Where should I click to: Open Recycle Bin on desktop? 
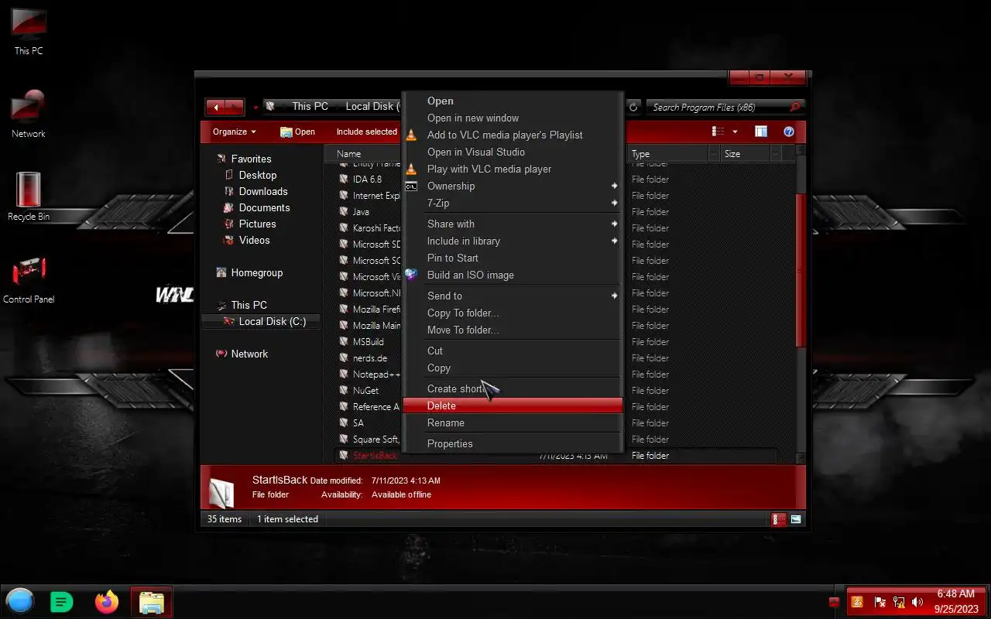(29, 197)
